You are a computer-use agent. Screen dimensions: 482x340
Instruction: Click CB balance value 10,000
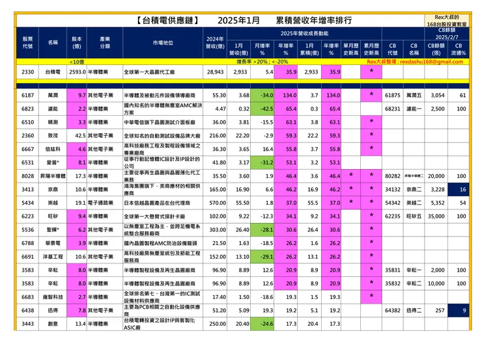coord(436,283)
